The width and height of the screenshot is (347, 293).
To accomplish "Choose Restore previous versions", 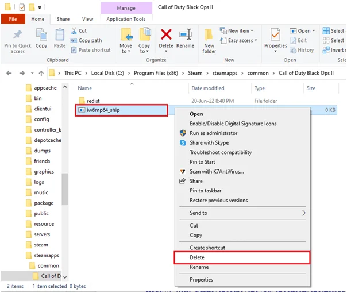I will [242, 201].
